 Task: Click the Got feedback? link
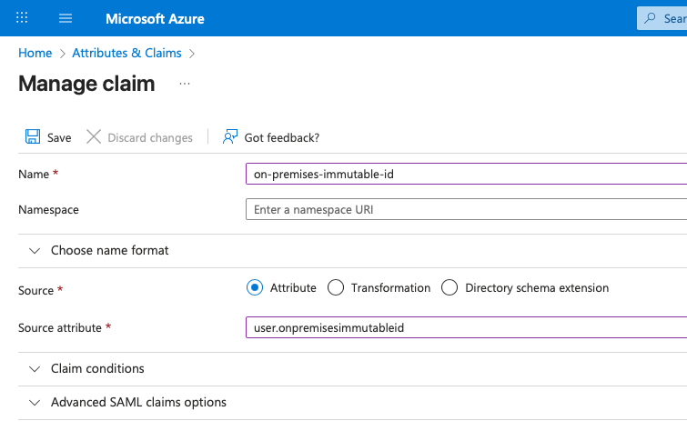pyautogui.click(x=281, y=137)
